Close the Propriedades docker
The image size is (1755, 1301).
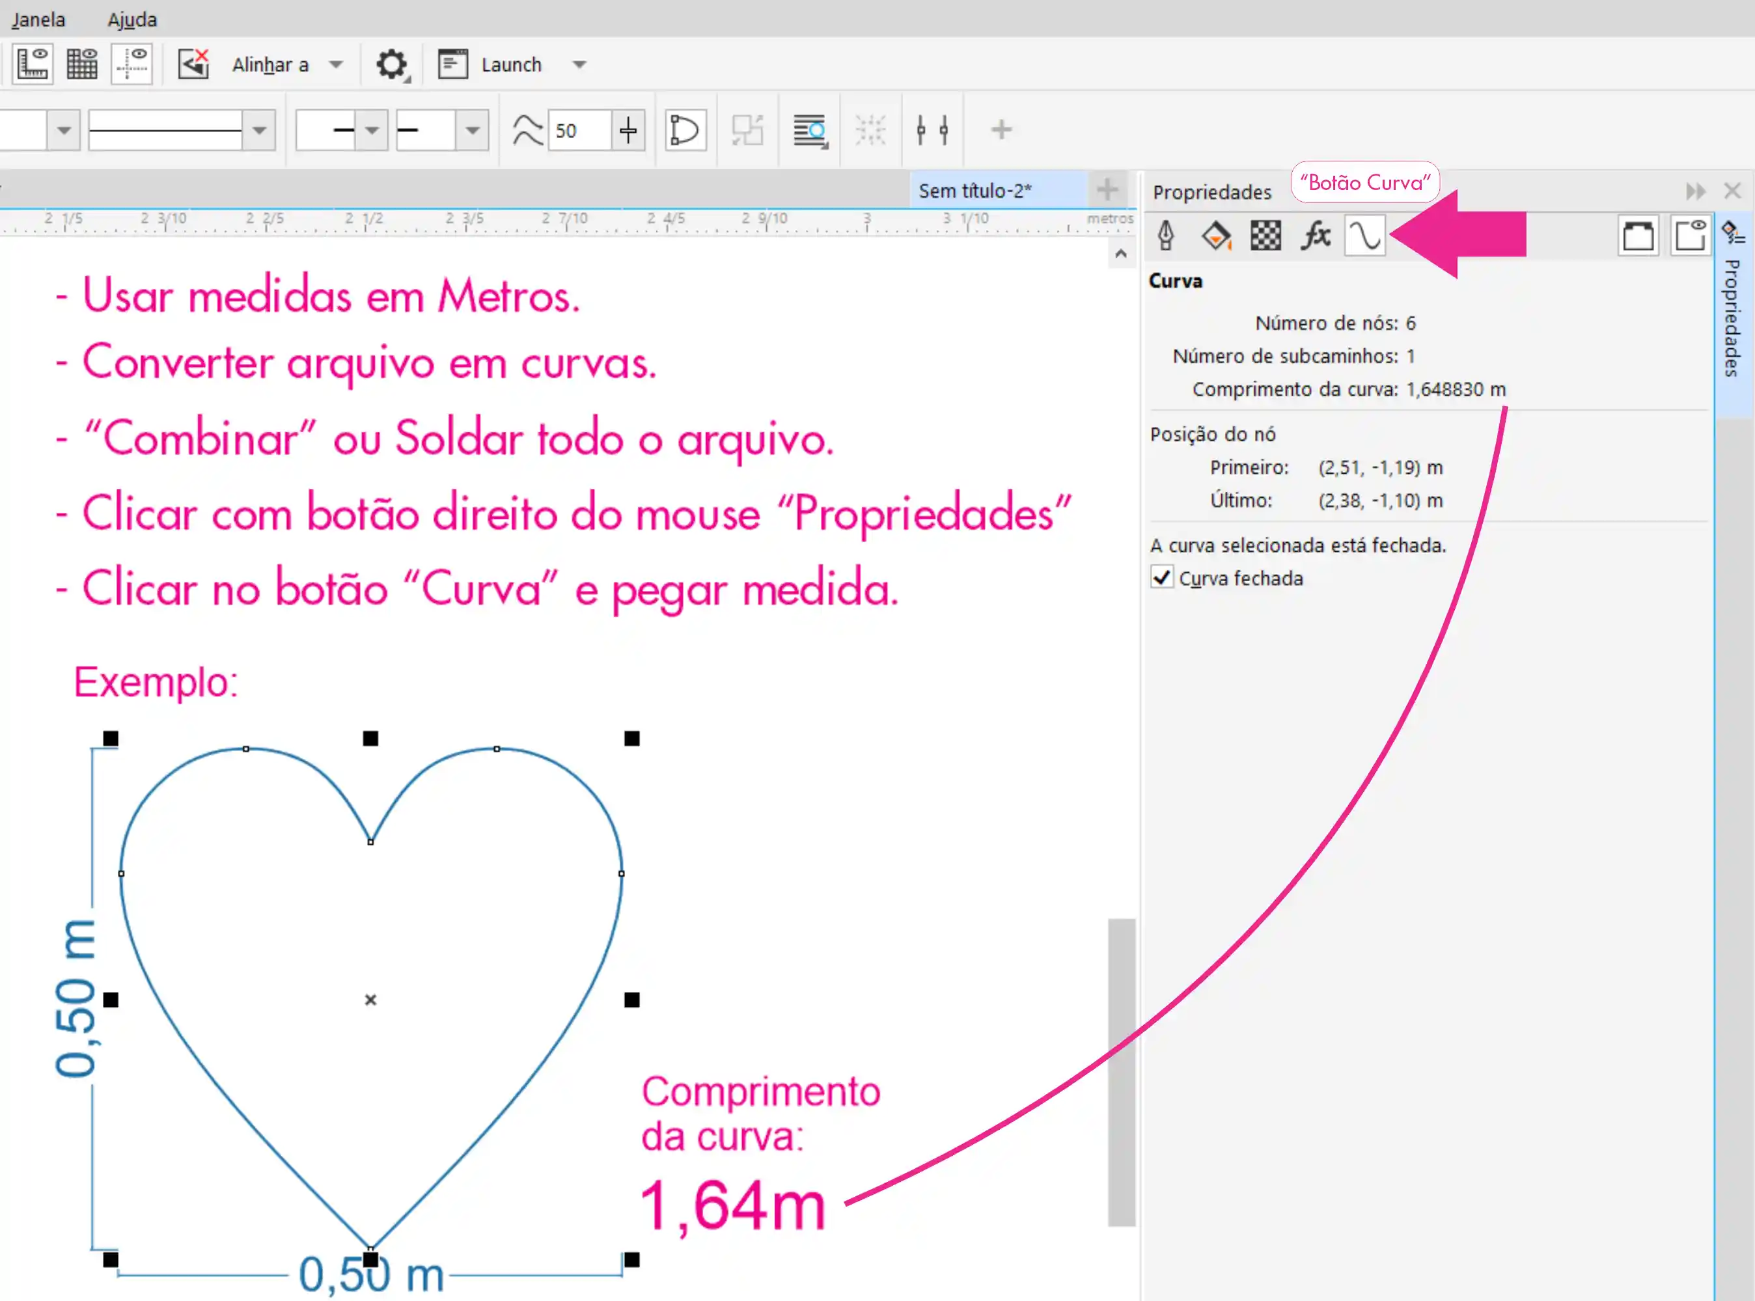tap(1732, 191)
